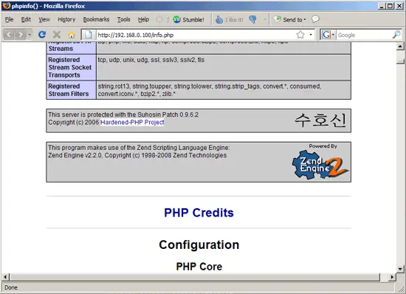The image size is (406, 294).
Task: Click the horizontal scrollbar thumb
Action: (195, 277)
